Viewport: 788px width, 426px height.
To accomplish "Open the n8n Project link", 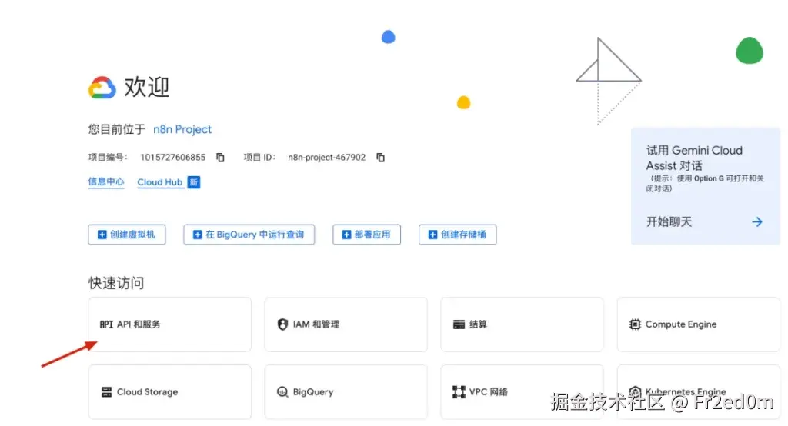I will [x=182, y=129].
